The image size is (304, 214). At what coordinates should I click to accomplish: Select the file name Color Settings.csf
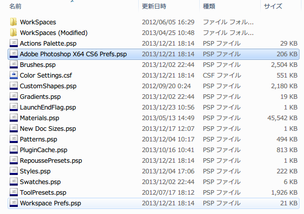click(x=46, y=76)
